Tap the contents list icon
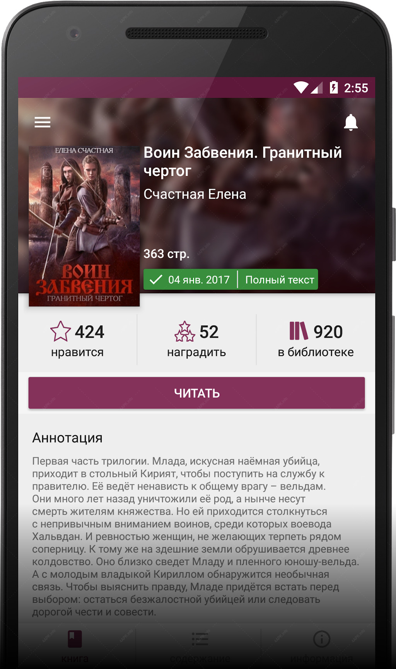The width and height of the screenshot is (396, 669). (200, 639)
